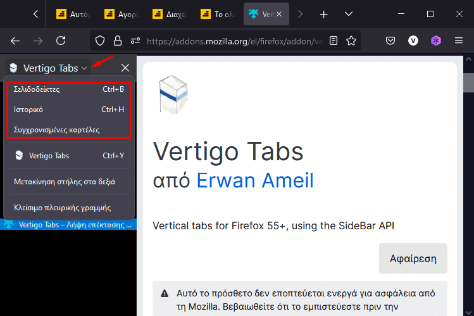
Task: Click the round V extension icon
Action: [413, 41]
